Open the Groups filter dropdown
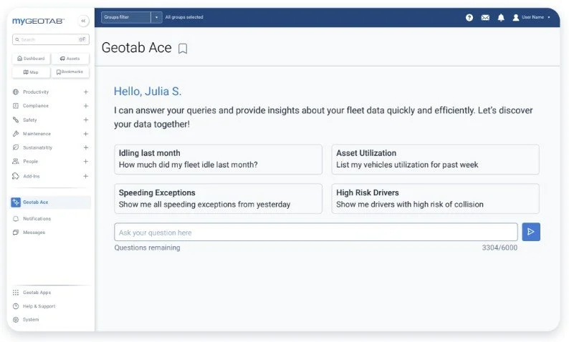 tap(131, 17)
